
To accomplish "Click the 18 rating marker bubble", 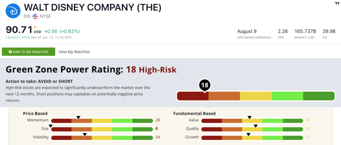I will pos(204,85).
